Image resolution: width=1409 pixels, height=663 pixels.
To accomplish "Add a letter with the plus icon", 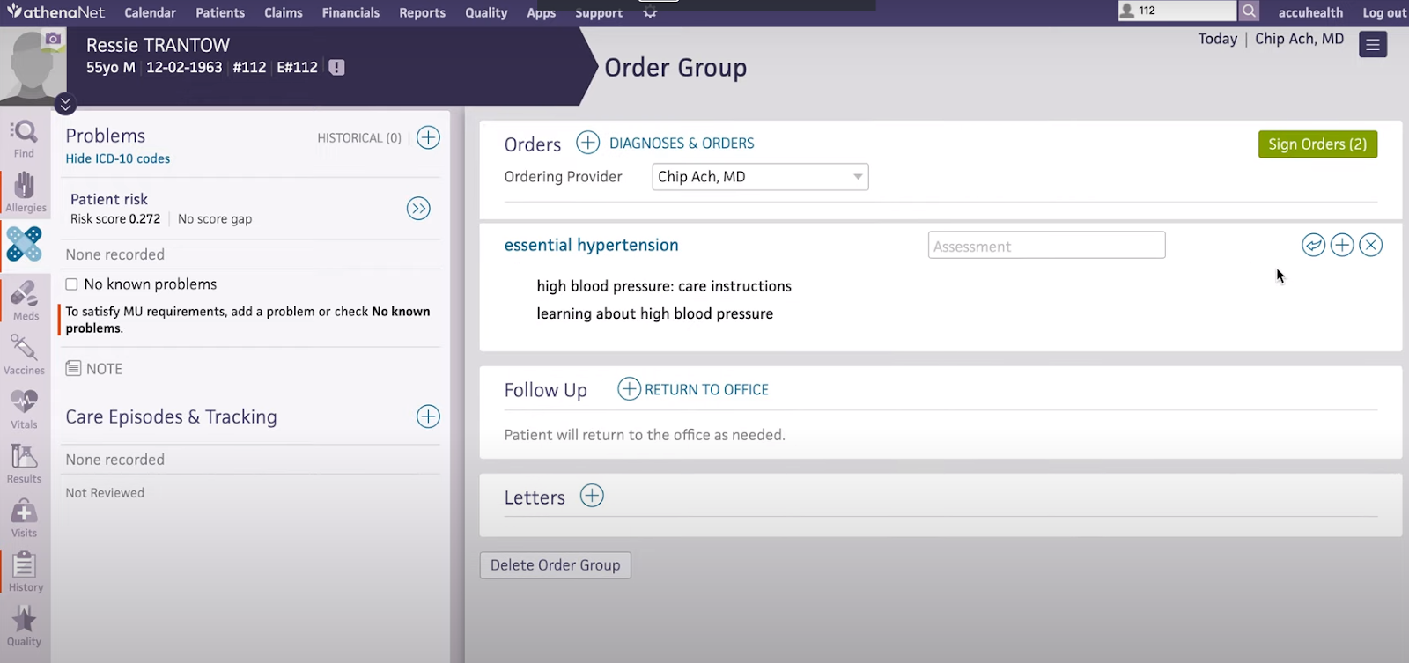I will point(592,496).
